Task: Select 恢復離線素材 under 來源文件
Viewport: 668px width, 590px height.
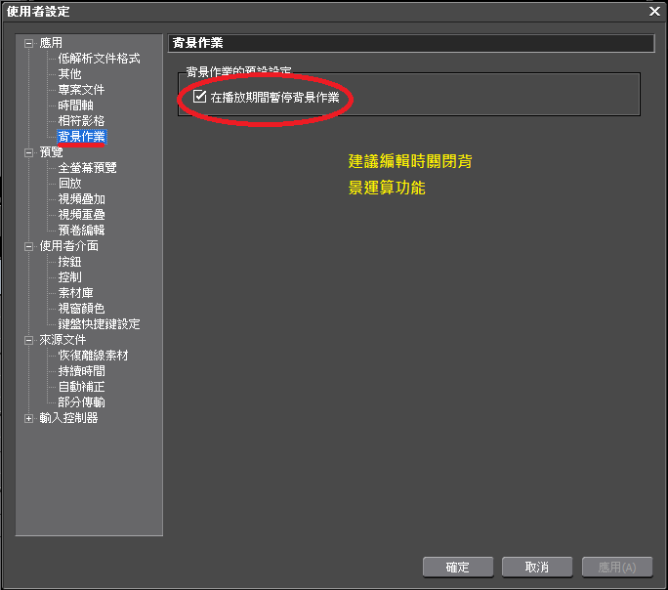Action: [93, 356]
